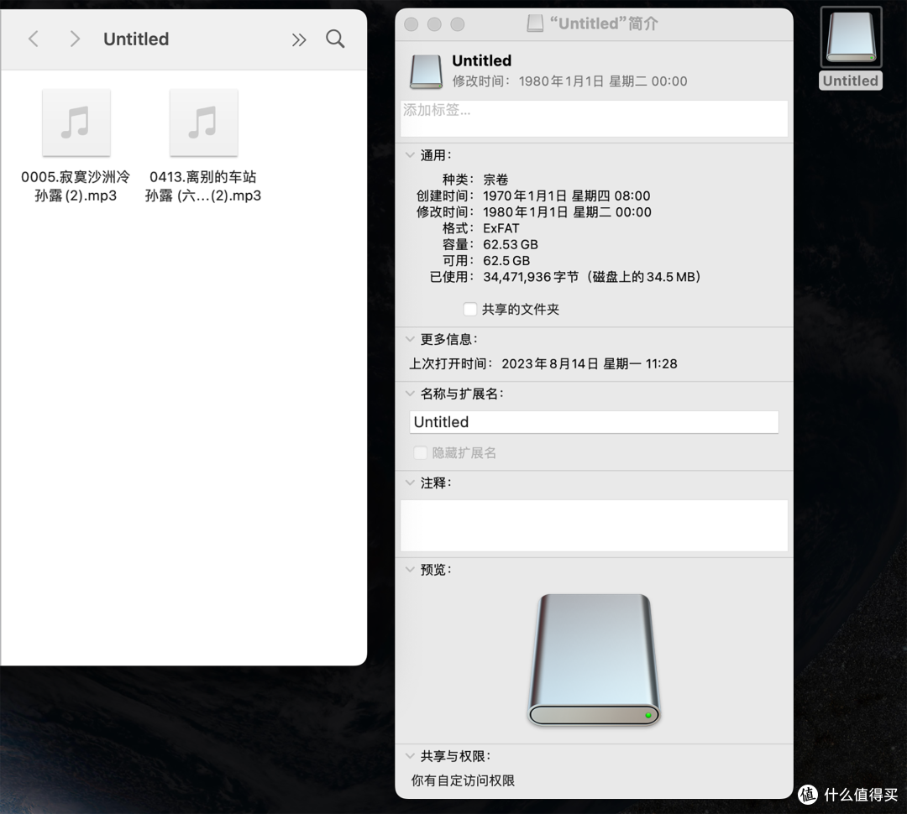Viewport: 907px width, 814px height.
Task: Toggle the disabled 隐藏扩展名 checkbox
Action: 421,452
